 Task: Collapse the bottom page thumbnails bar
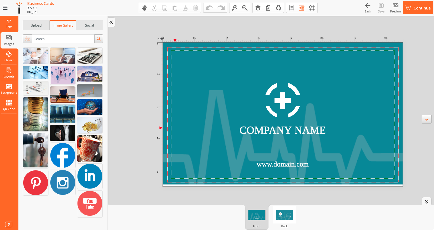(426, 202)
